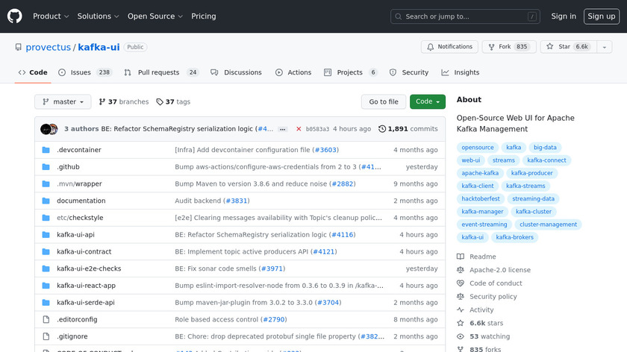627x352 pixels.
Task: Click the search or jump to field
Action: (464, 16)
